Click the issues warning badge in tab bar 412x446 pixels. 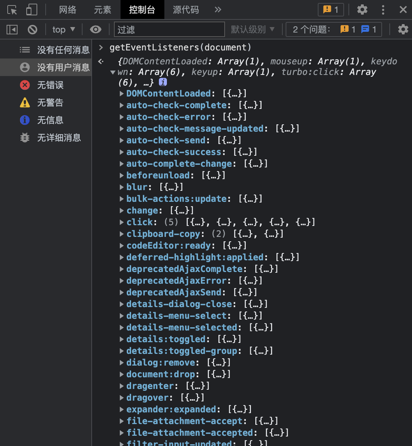pos(331,10)
